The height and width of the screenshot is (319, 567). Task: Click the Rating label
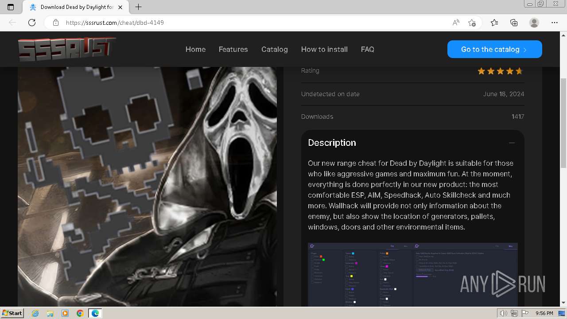click(310, 70)
